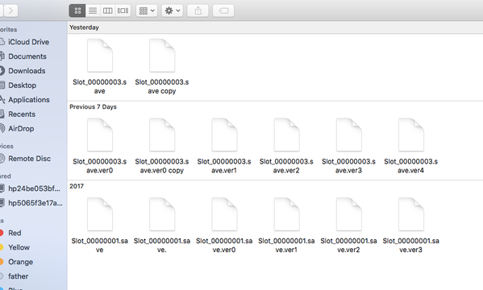Viewport: 483px width, 290px height.
Task: Click the file name text Slot_00000003.save.ver4
Action: click(x=411, y=166)
